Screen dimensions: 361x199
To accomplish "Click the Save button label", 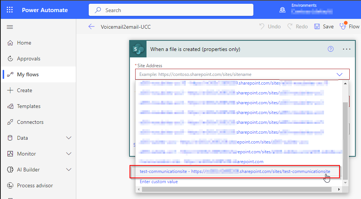I will point(328,27).
